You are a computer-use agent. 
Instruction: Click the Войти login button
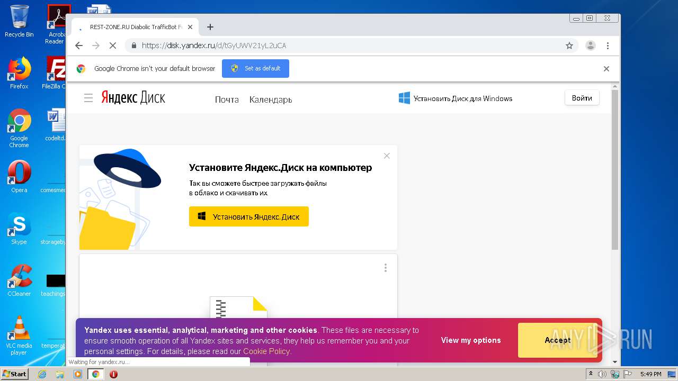582,98
